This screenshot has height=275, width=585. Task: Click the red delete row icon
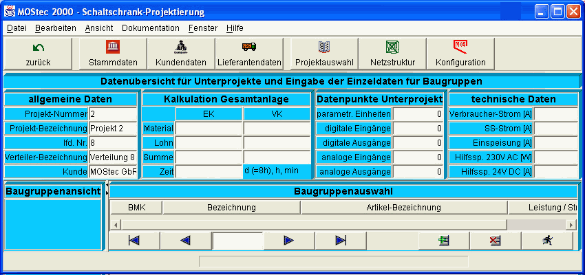pos(495,240)
